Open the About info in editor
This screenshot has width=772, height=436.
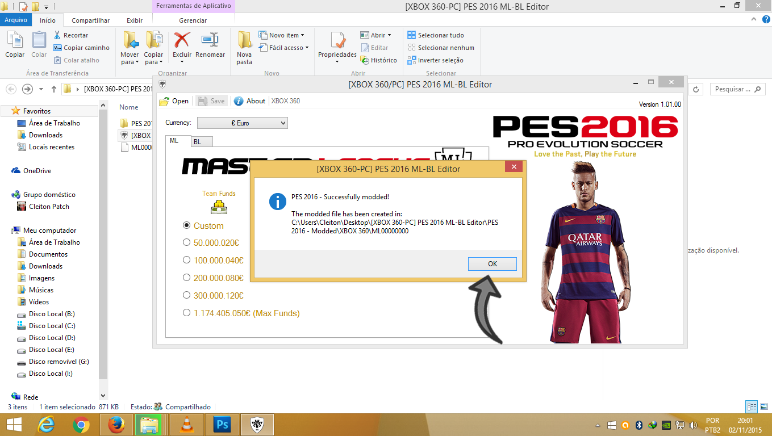click(249, 101)
